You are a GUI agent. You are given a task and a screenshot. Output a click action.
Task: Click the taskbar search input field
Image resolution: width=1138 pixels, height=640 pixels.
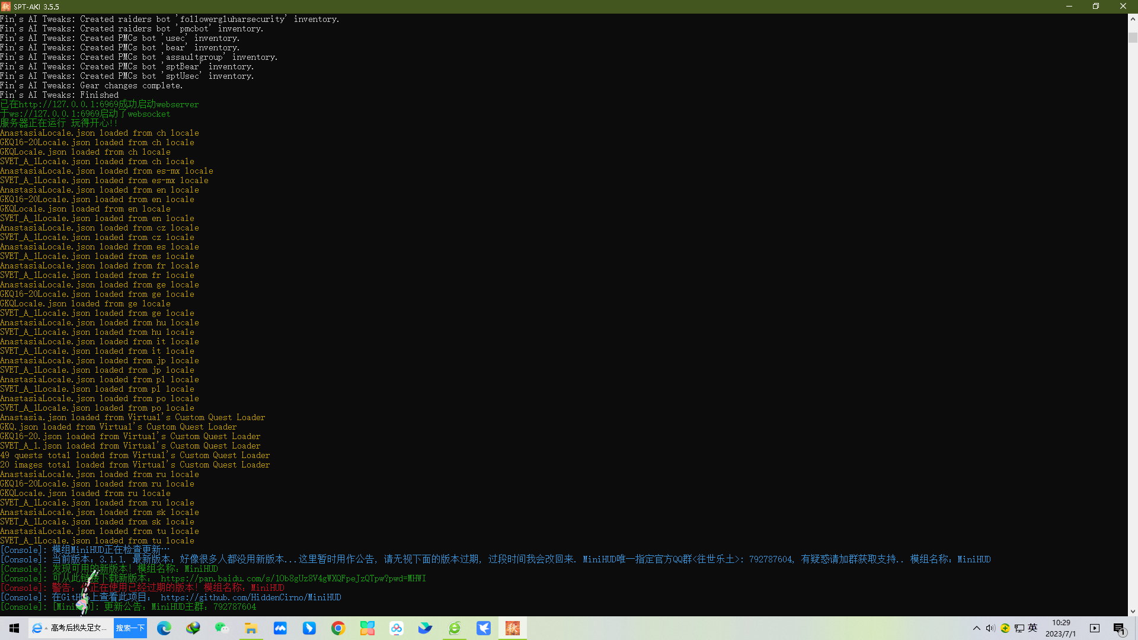click(x=77, y=628)
